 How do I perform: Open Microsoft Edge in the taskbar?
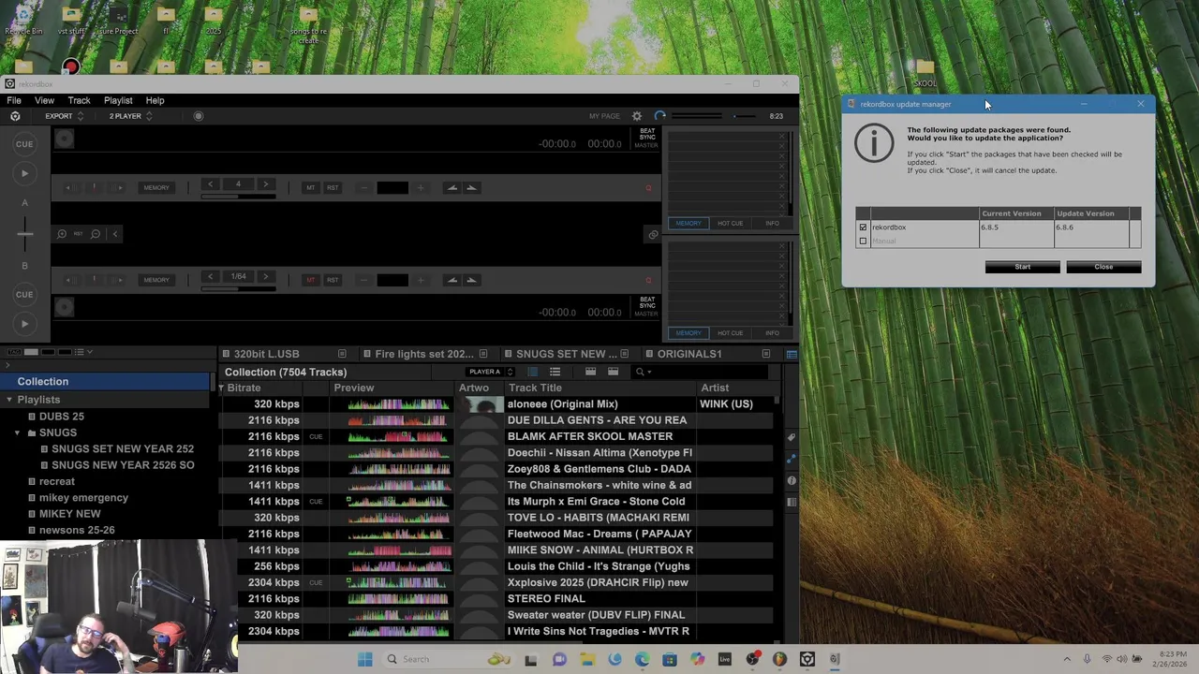[642, 659]
